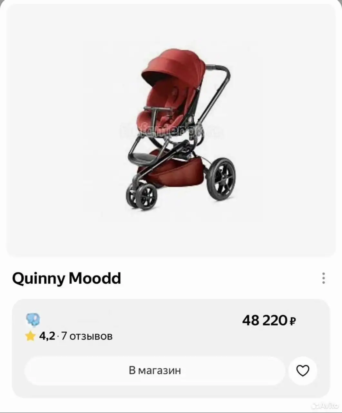Click the 4,2 rating value
Viewport: 342px width, 413px height.
[x=47, y=336]
